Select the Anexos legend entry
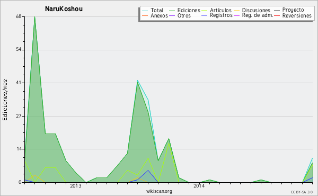This screenshot has width=318, height=196. (x=159, y=15)
